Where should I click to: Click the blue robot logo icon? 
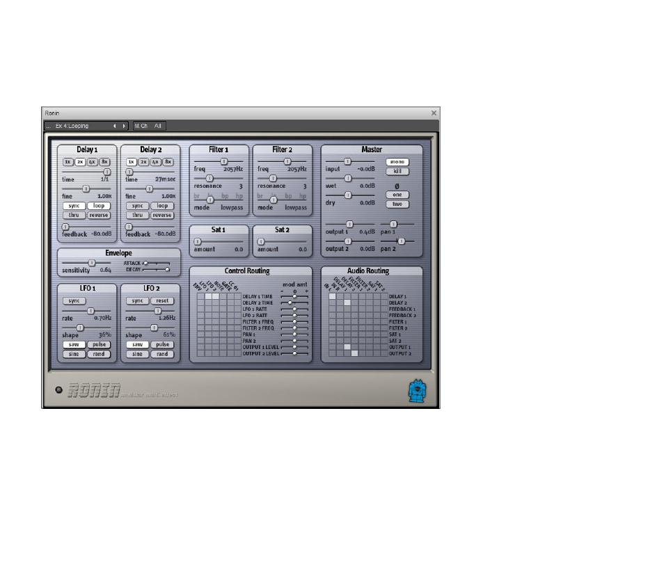tap(417, 391)
